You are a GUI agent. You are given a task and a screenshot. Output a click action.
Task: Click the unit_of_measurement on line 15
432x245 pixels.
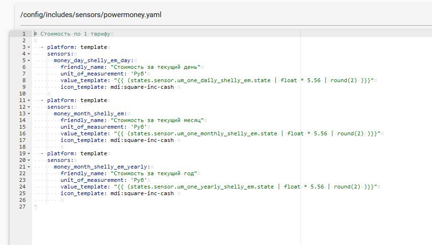point(104,127)
